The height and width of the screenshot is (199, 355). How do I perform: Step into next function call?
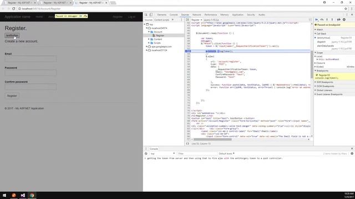pyautogui.click(x=327, y=20)
